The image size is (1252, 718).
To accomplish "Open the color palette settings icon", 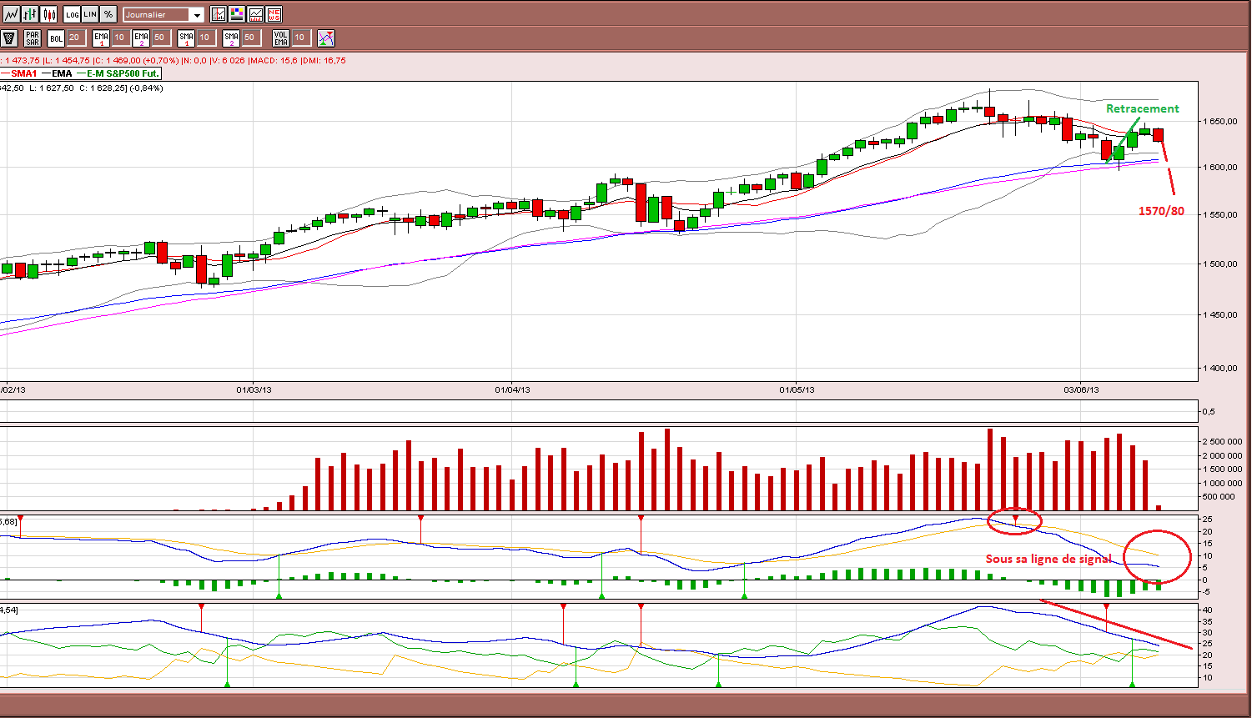I will [x=237, y=14].
